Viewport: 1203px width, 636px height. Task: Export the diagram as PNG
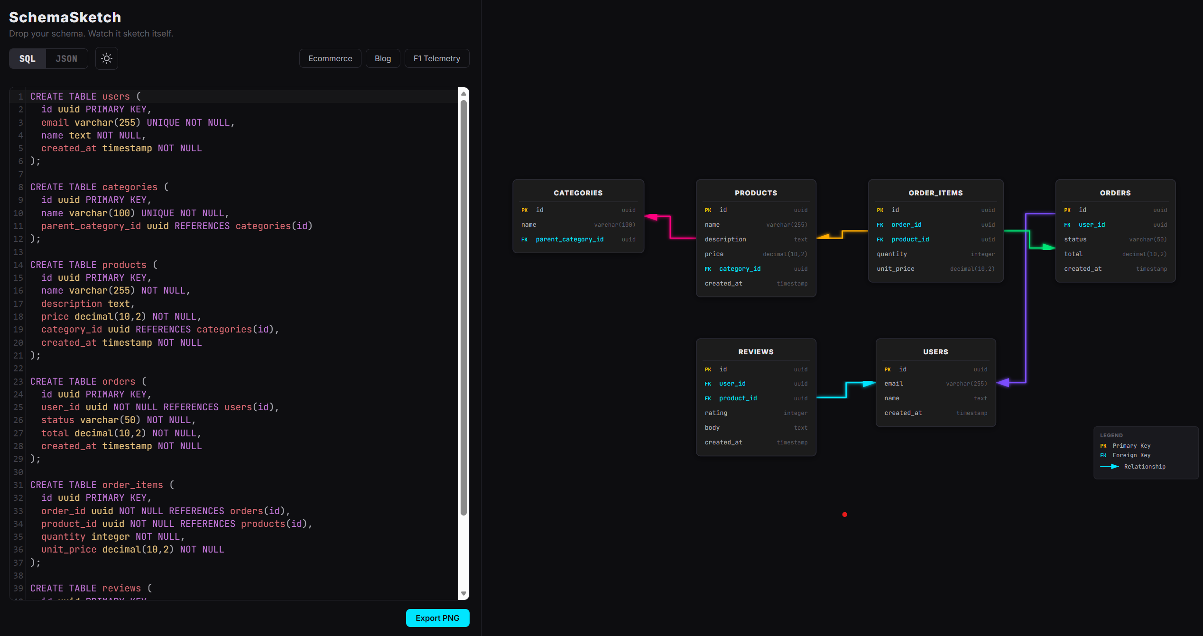[437, 618]
